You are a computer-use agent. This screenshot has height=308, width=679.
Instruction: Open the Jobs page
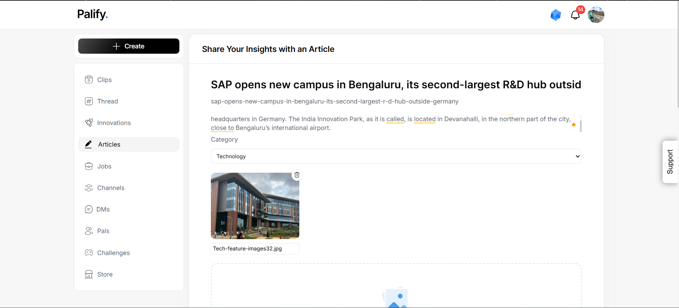104,166
